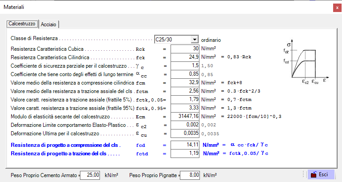This screenshot has width=342, height=182.
Task: Click the ultimate strain field showing 0,0035
Action: [185, 133]
